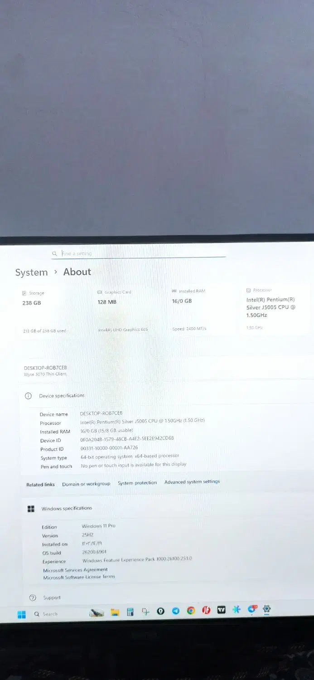The width and height of the screenshot is (314, 680).
Task: Click the OS build 26200.6901 value
Action: pyautogui.click(x=94, y=552)
